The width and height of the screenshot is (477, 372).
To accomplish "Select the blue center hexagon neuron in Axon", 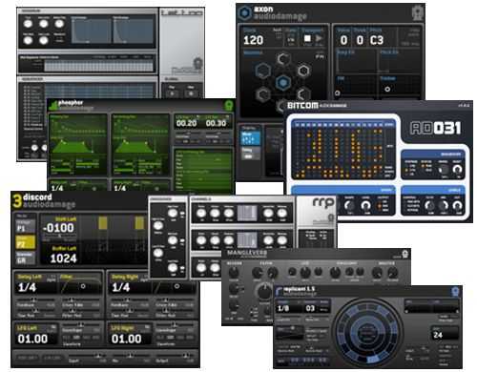I will coord(282,82).
